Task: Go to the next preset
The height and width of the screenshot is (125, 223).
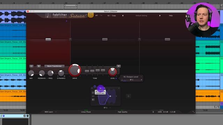Action: point(160,16)
